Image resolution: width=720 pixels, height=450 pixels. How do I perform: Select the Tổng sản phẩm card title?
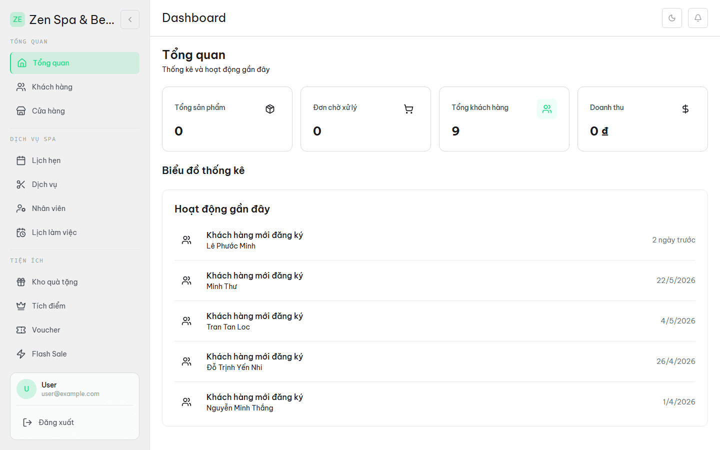pos(200,107)
